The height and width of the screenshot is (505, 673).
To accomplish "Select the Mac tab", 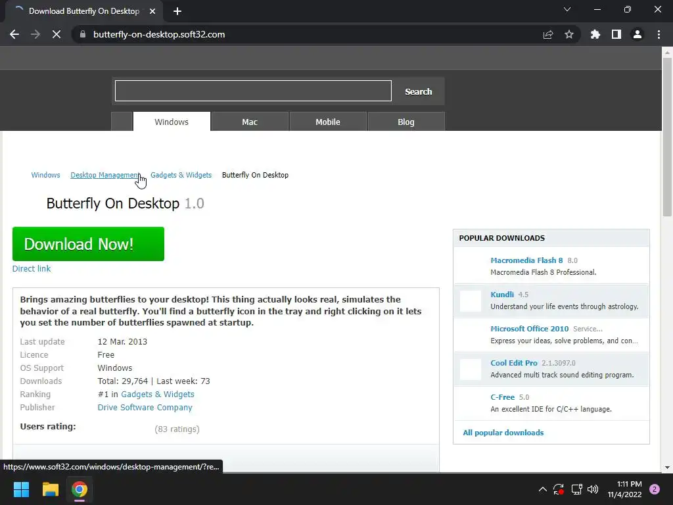I will coord(250,122).
